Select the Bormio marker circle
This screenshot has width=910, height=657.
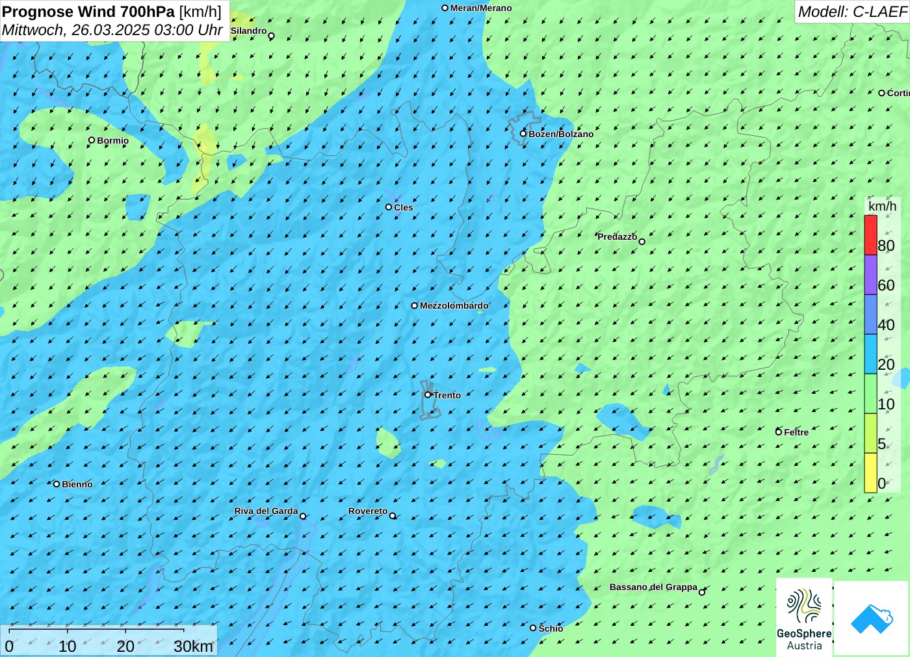(92, 140)
